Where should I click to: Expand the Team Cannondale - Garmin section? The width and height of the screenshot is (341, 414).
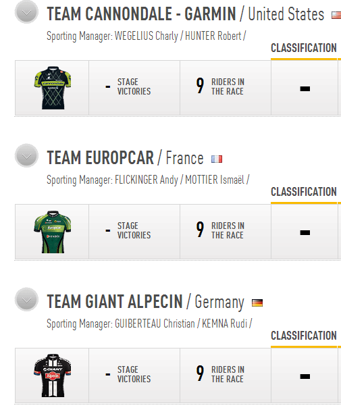coord(26,12)
